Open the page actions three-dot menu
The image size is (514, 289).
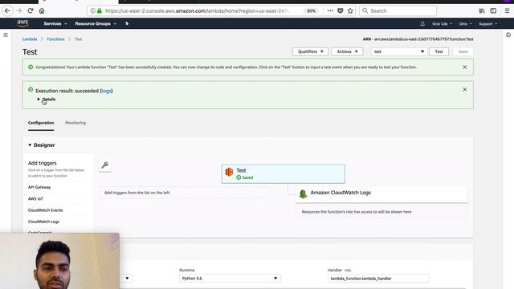click(330, 10)
